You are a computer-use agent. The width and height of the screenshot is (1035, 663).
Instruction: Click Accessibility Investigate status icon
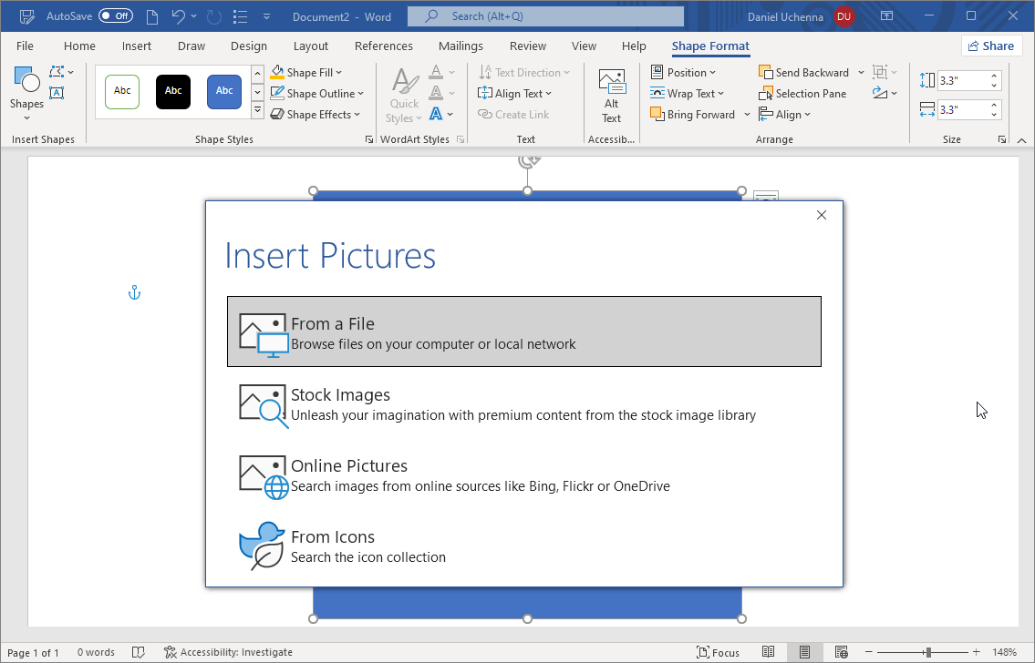tap(170, 652)
